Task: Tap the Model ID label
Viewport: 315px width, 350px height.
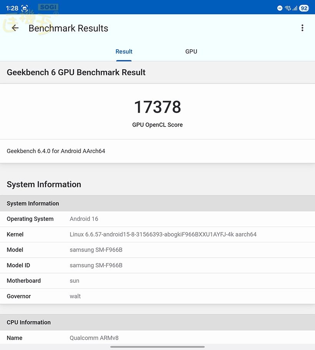Action: pyautogui.click(x=18, y=265)
